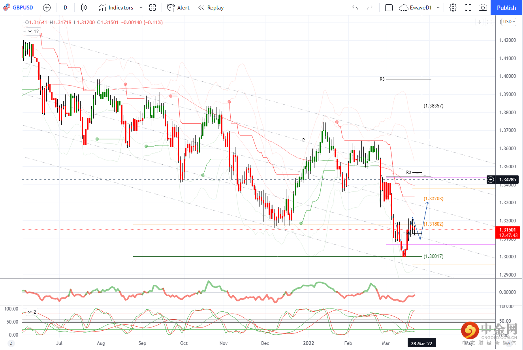Click the redo arrow icon
Screen dimensions: 523x350
pyautogui.click(x=370, y=8)
